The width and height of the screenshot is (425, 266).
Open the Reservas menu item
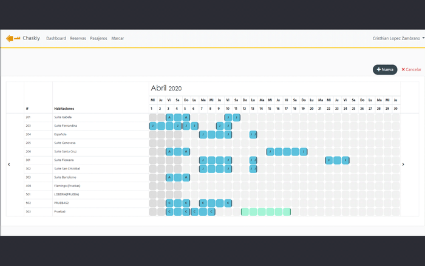(x=78, y=38)
